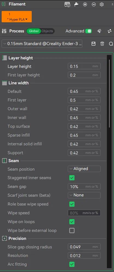Search process settings with magnifier icon
Viewport: 114px width, 272px height.
pos(111,44)
